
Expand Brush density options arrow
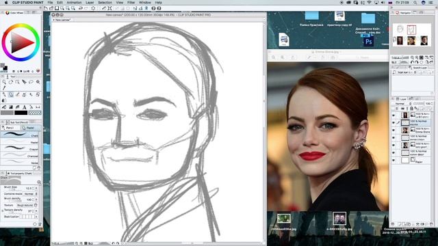(x=36, y=200)
